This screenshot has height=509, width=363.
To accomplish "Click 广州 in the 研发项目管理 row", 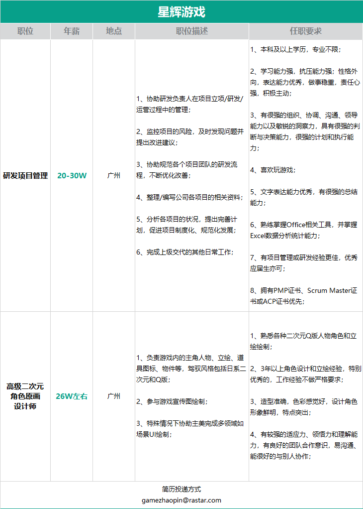I will pyautogui.click(x=114, y=176).
